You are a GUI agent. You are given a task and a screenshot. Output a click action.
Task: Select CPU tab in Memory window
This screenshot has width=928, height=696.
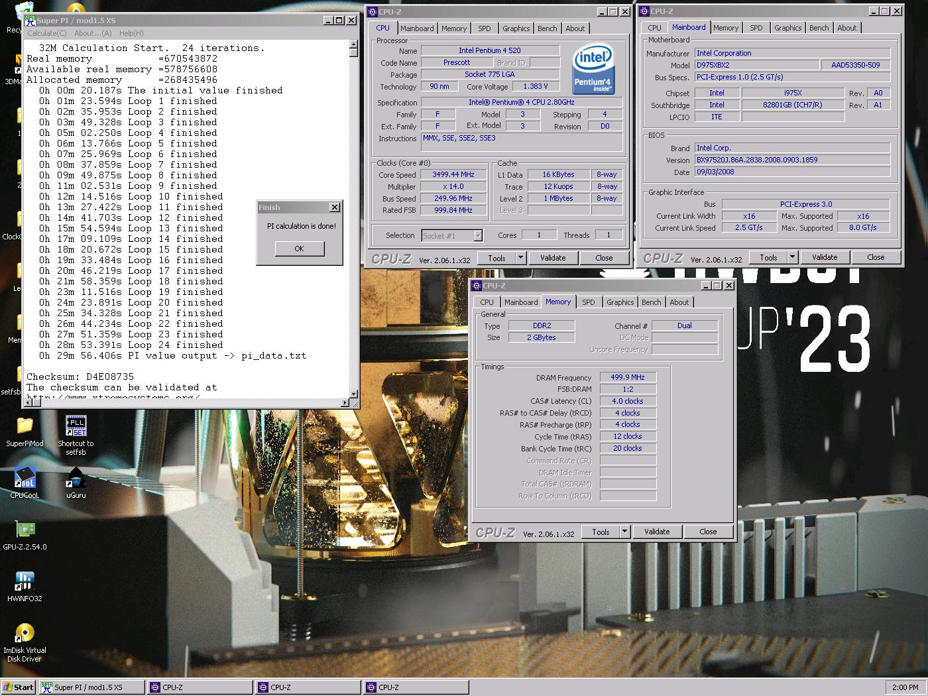tap(487, 302)
